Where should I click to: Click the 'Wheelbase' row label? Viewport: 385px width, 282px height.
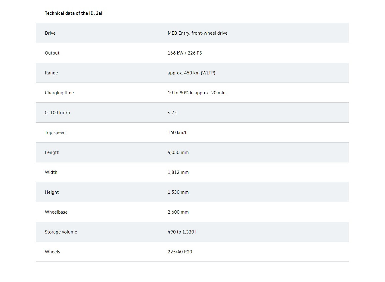click(x=56, y=212)
